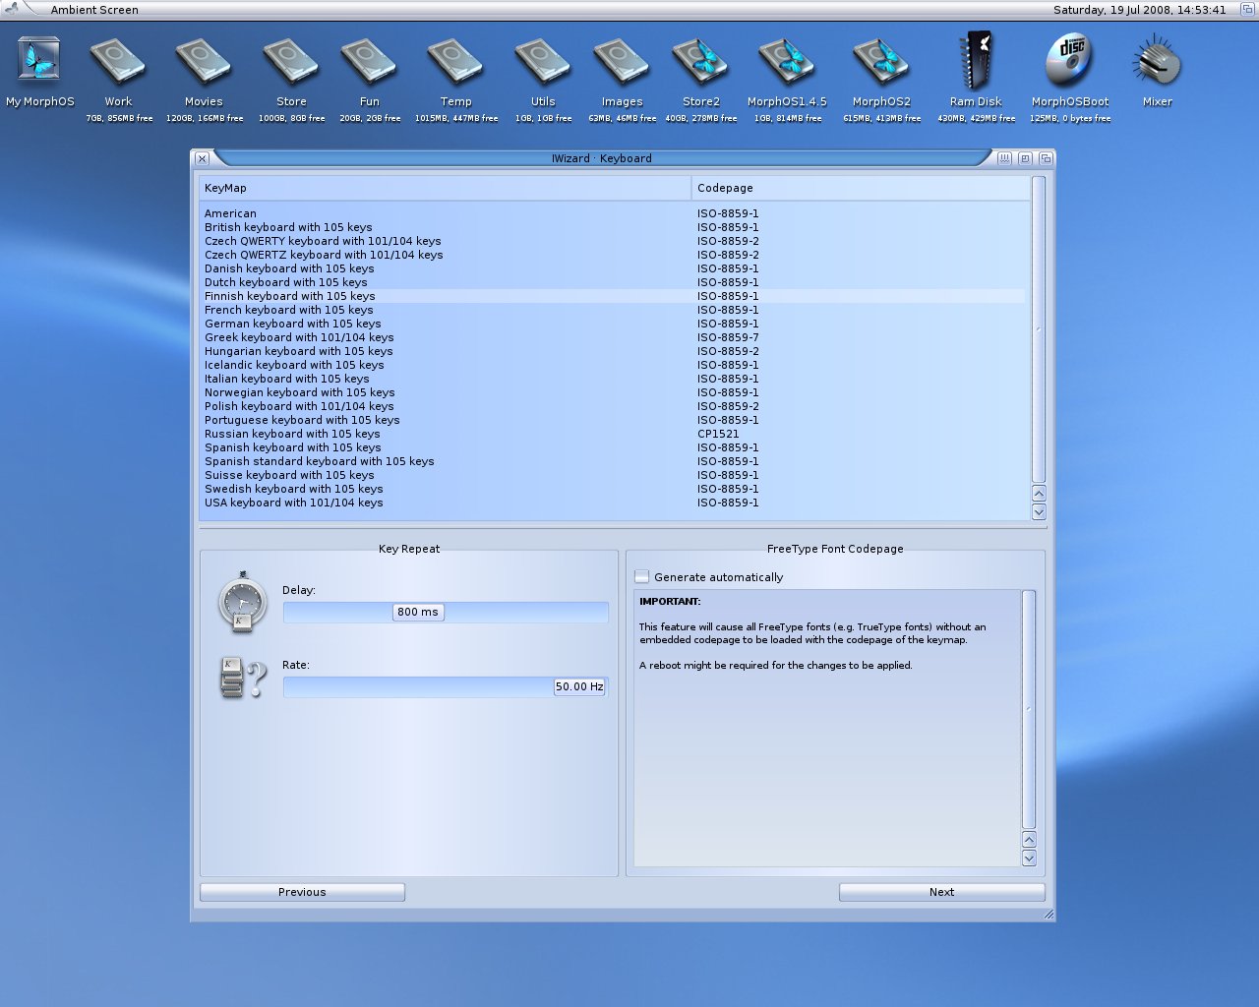
Task: Enable the Generate automatically checkbox
Action: click(x=640, y=577)
